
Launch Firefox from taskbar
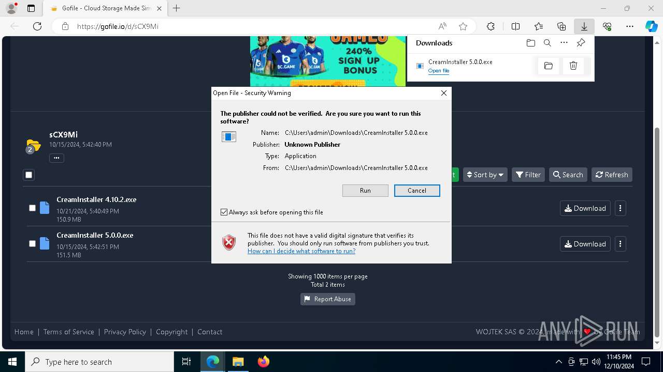263,362
